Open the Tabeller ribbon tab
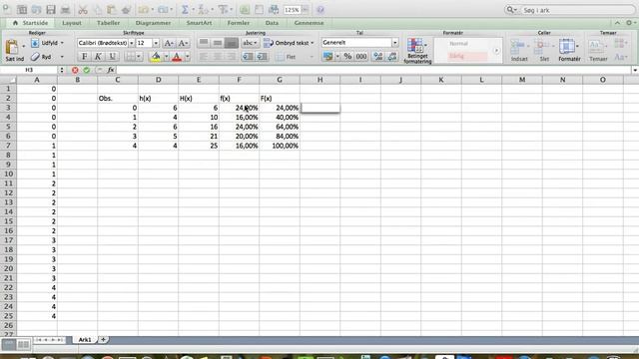The height and width of the screenshot is (359, 639). (x=109, y=23)
